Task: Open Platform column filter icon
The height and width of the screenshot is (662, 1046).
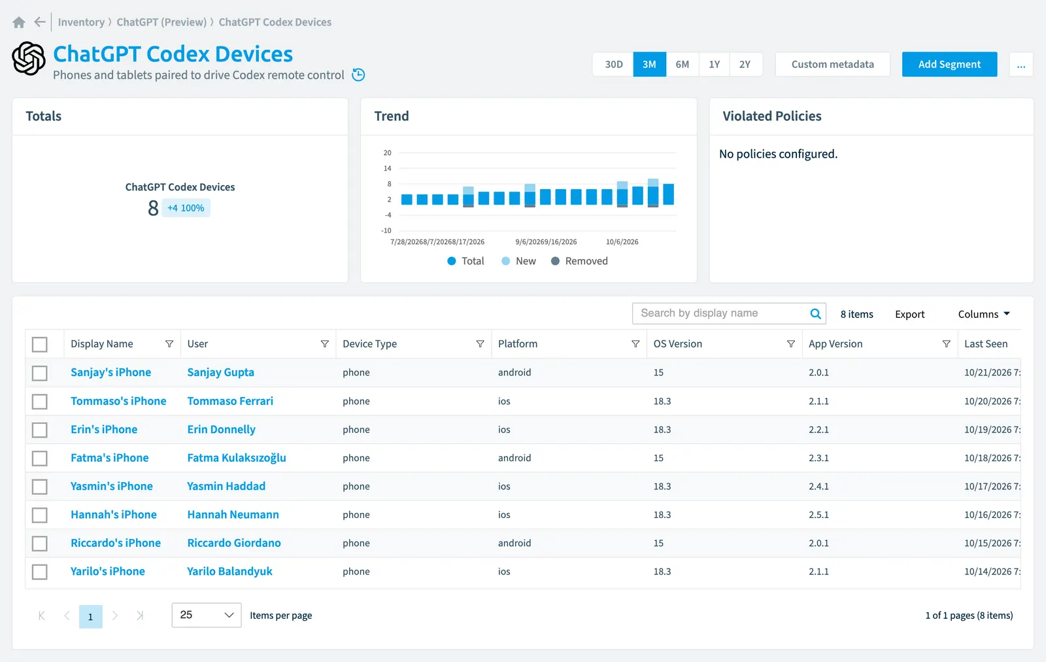Action: [x=635, y=344]
